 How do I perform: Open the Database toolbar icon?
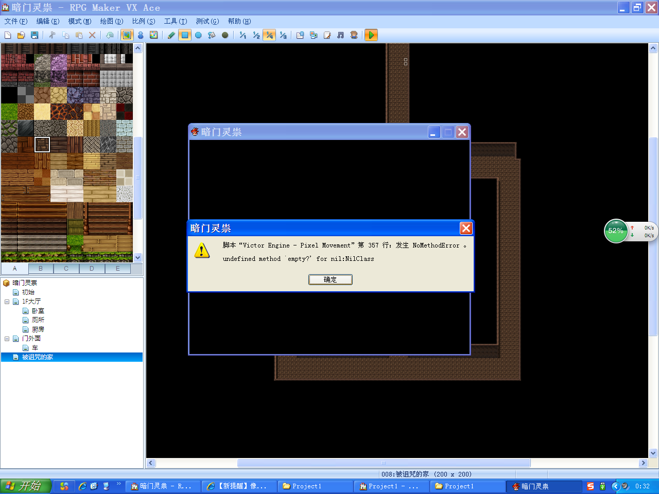pos(300,35)
